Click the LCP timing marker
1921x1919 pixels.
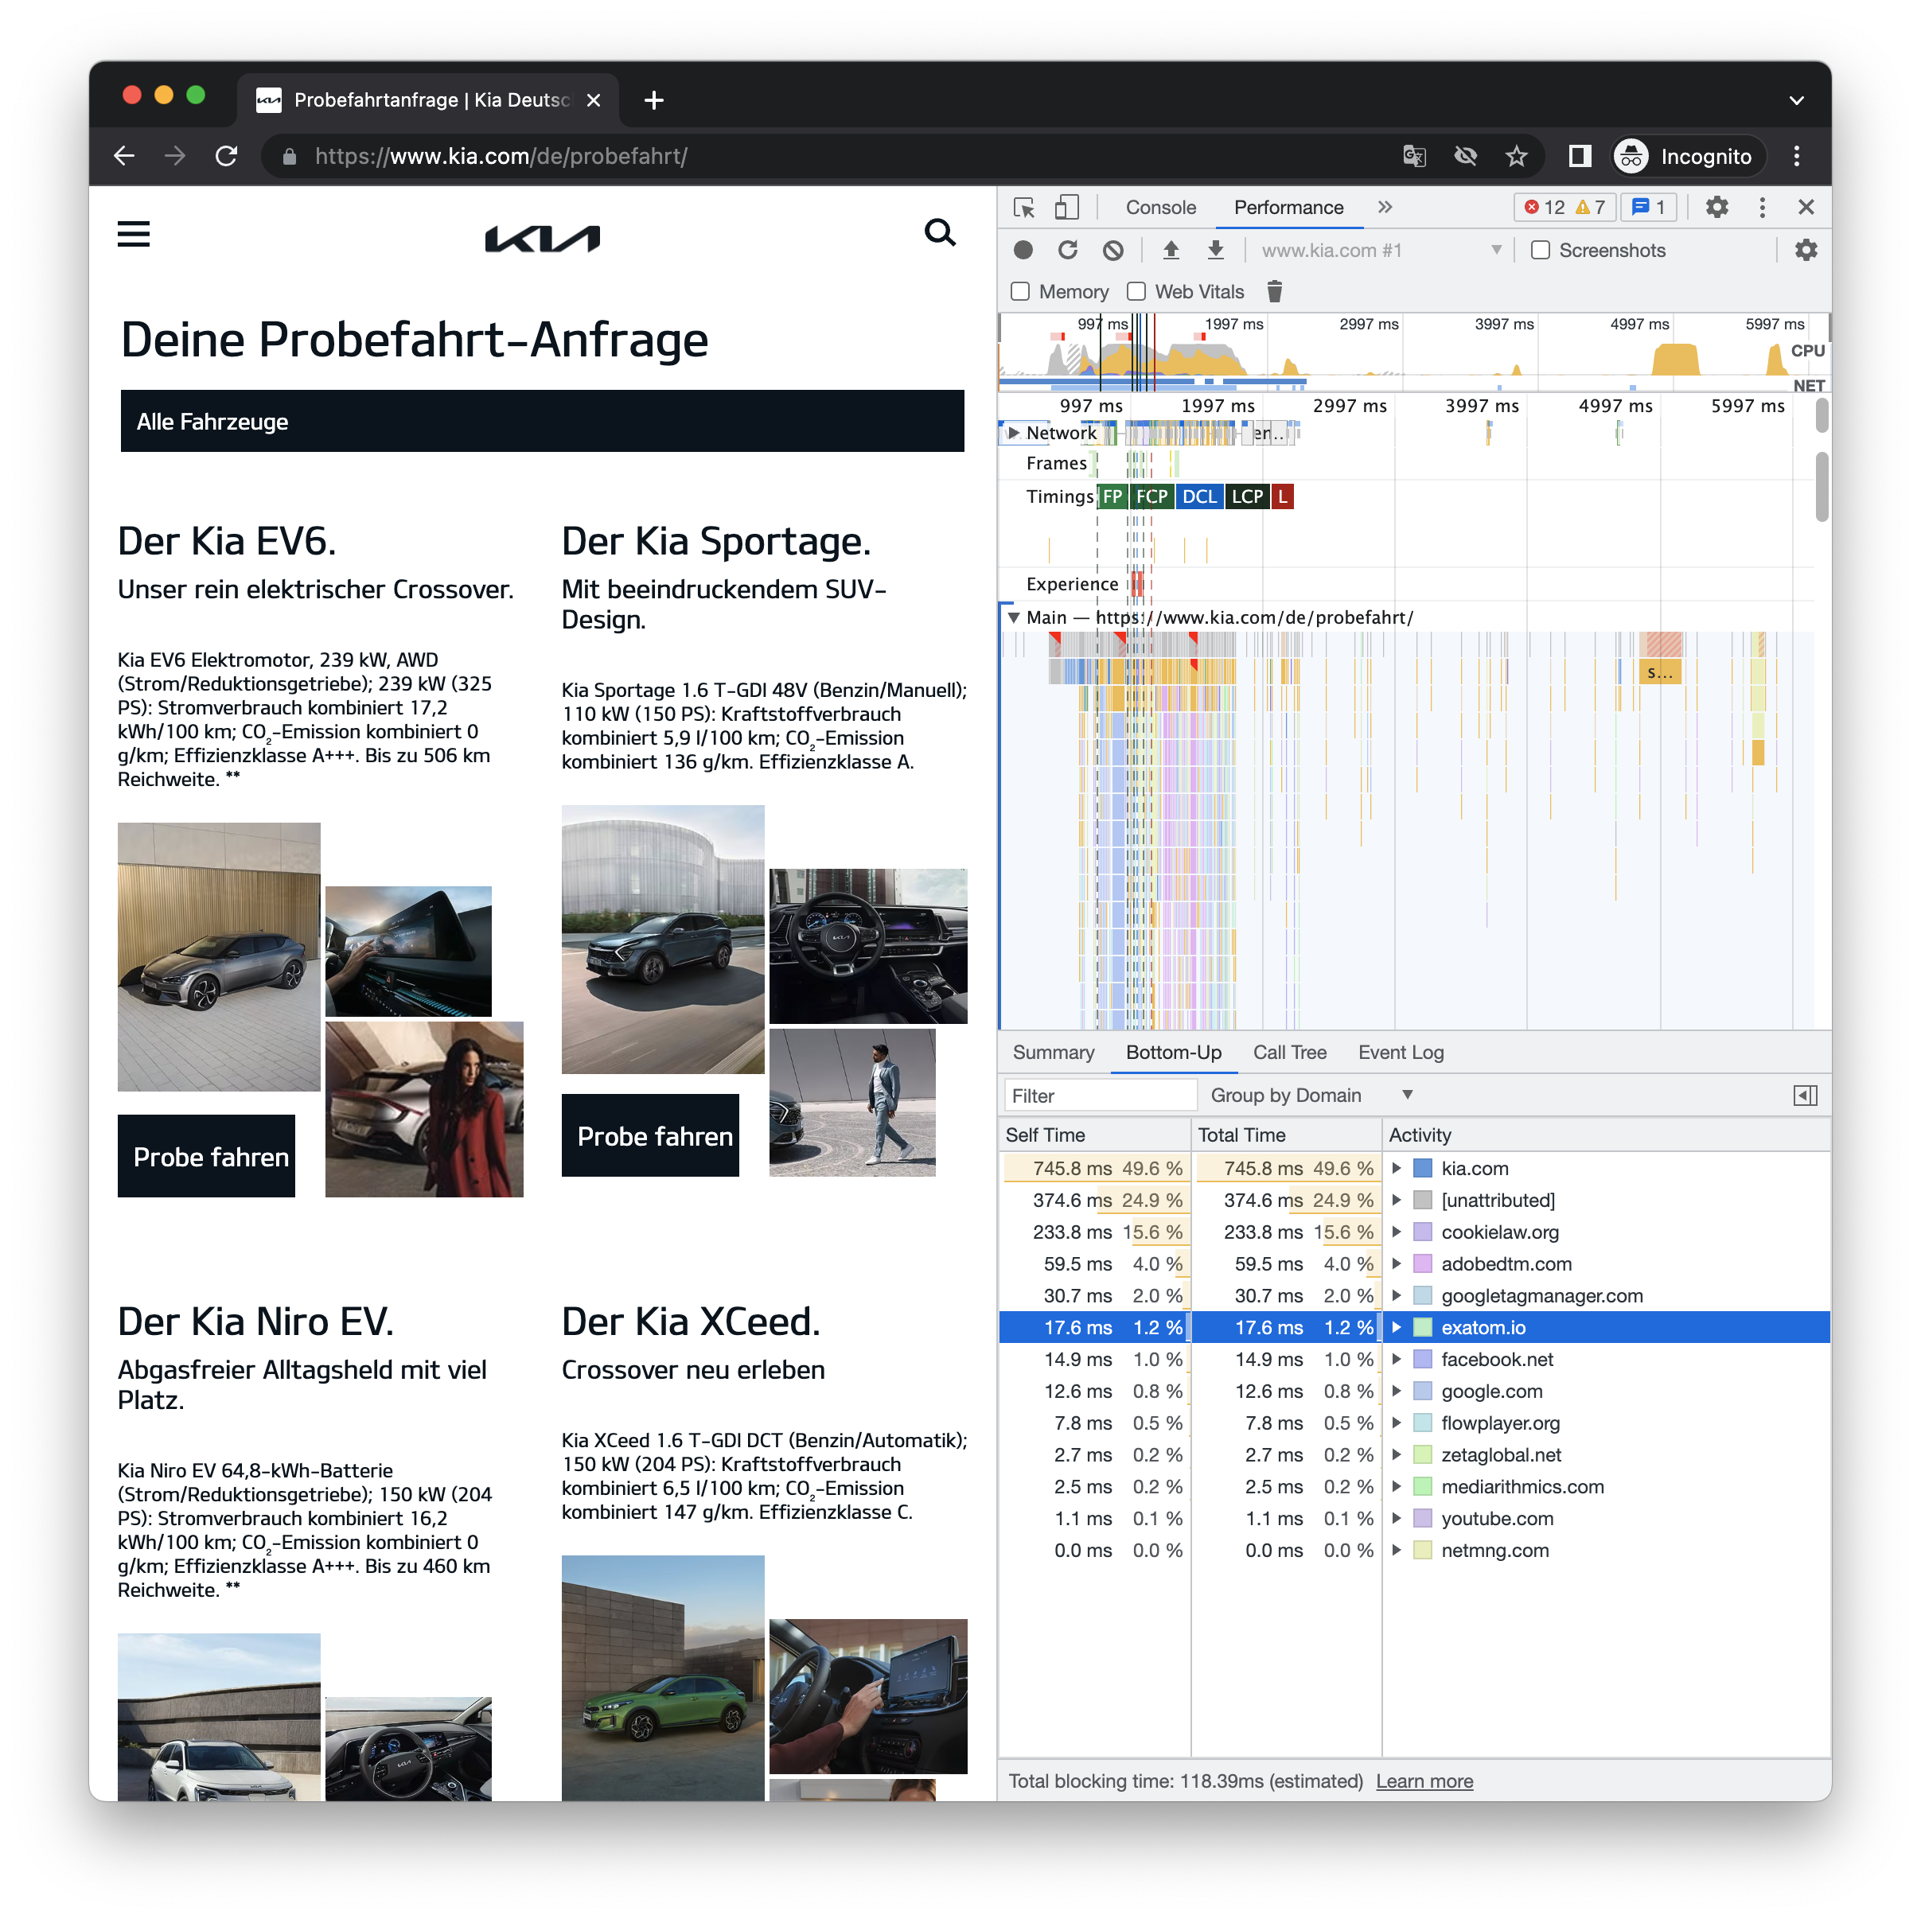1247,496
